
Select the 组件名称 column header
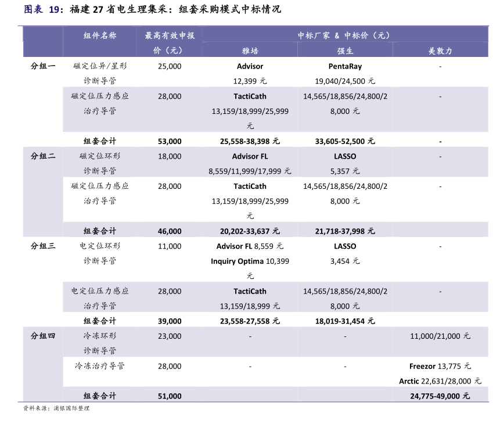(100, 35)
